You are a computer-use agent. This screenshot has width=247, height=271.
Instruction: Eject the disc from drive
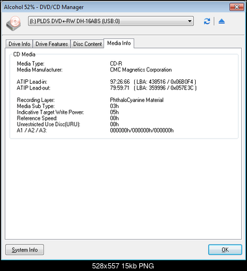(x=222, y=21)
